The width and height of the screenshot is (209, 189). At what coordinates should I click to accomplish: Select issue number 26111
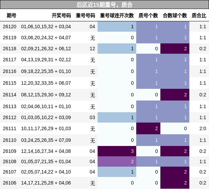(10, 129)
